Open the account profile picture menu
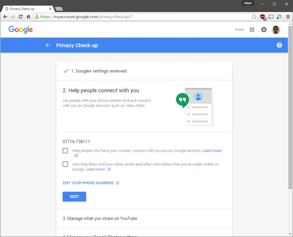The height and width of the screenshot is (237, 293). (276, 29)
